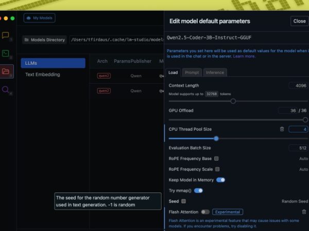The width and height of the screenshot is (309, 231).
Task: Click the Auto value for RoPE Frequency Base
Action: [x=303, y=159]
